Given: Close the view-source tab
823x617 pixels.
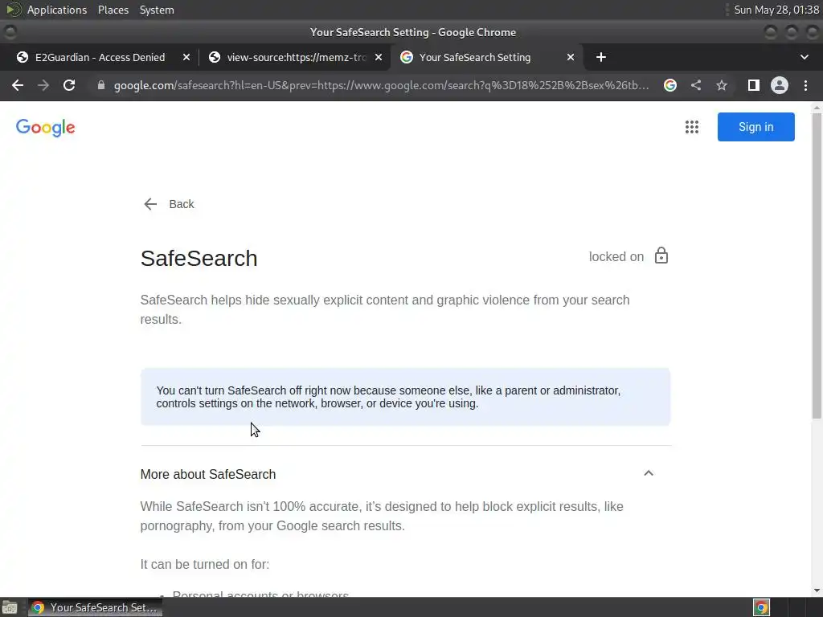Looking at the screenshot, I should pyautogui.click(x=379, y=57).
